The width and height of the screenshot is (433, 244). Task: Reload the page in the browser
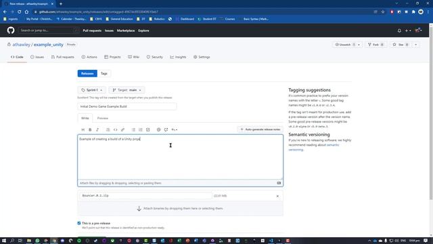(x=20, y=12)
